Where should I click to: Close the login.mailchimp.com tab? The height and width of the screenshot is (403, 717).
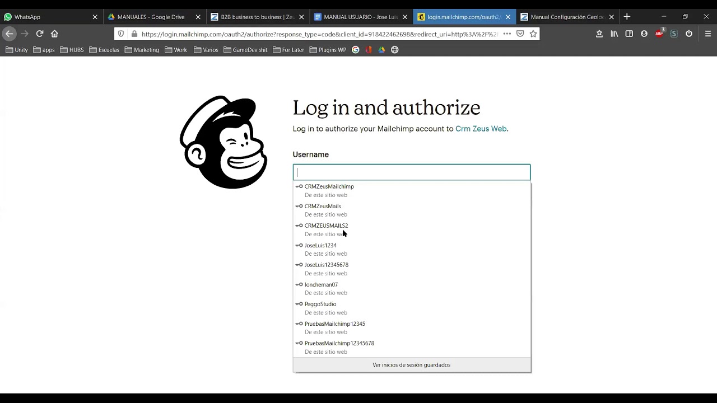[508, 17]
